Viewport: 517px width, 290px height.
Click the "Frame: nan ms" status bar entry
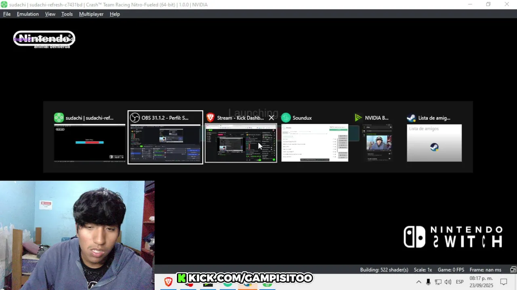[485, 270]
